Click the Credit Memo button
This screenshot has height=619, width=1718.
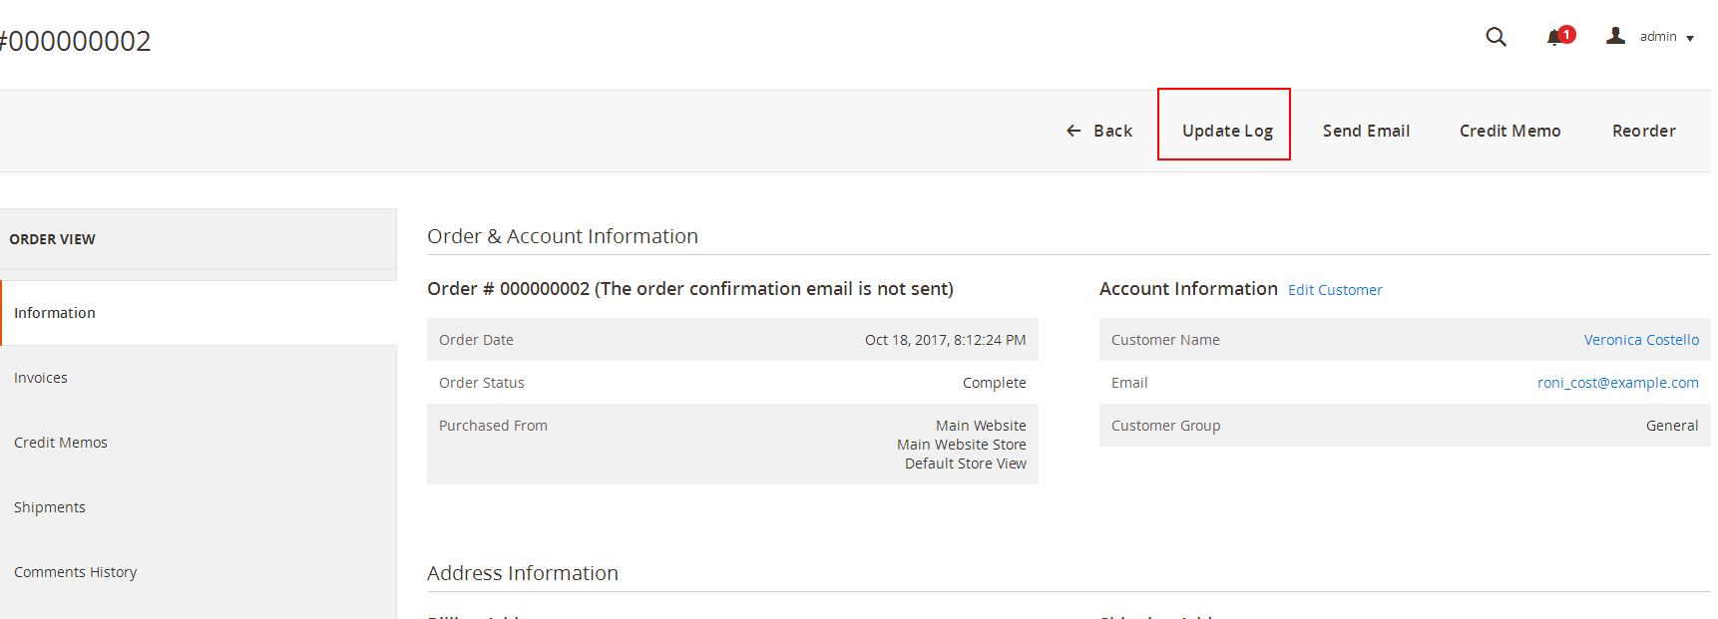[x=1509, y=131]
